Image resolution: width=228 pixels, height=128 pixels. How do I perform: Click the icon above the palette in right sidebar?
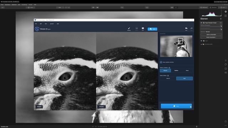[226, 60]
